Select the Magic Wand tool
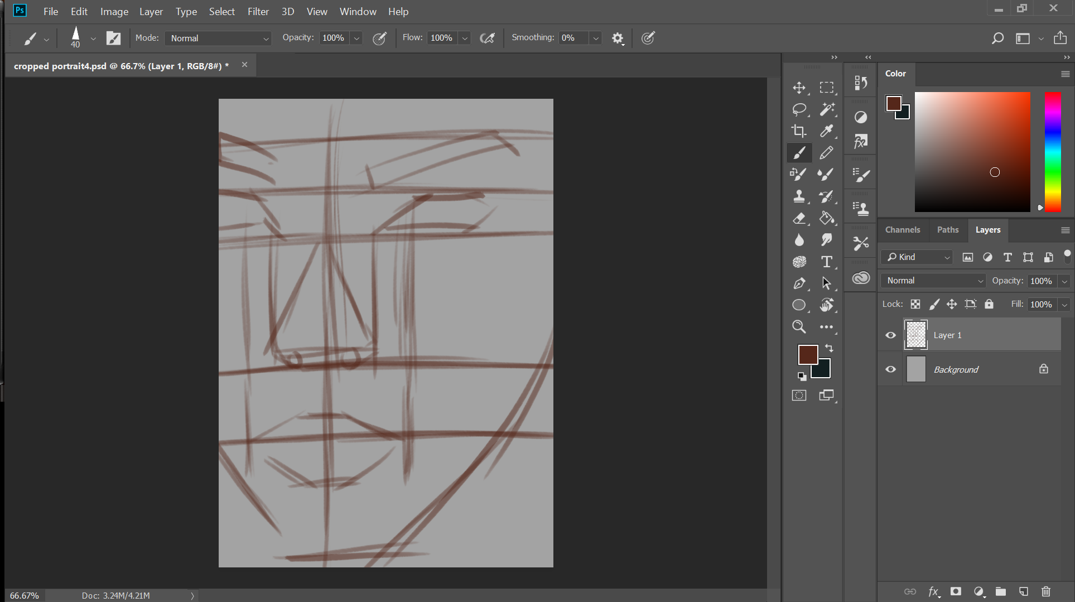This screenshot has width=1075, height=602. [x=826, y=109]
